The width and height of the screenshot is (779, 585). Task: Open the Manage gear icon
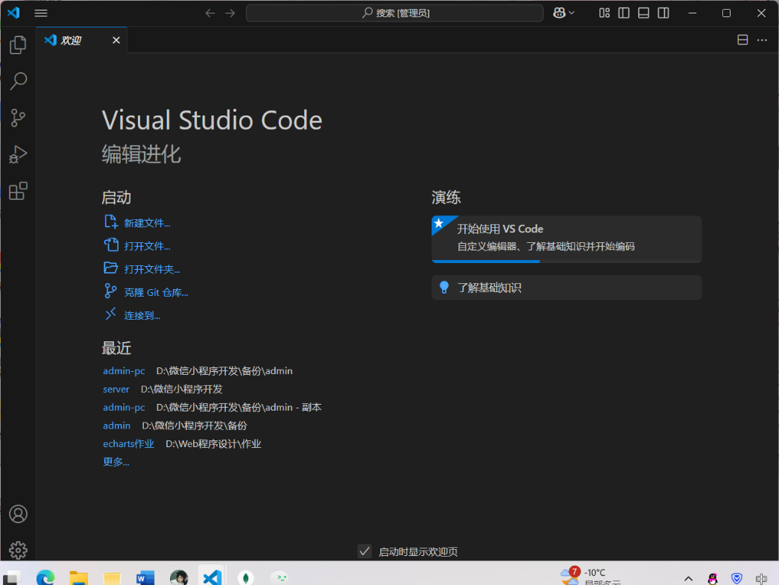tap(18, 550)
